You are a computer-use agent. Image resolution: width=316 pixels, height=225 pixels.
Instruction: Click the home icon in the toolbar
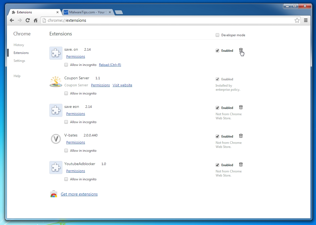[35, 20]
